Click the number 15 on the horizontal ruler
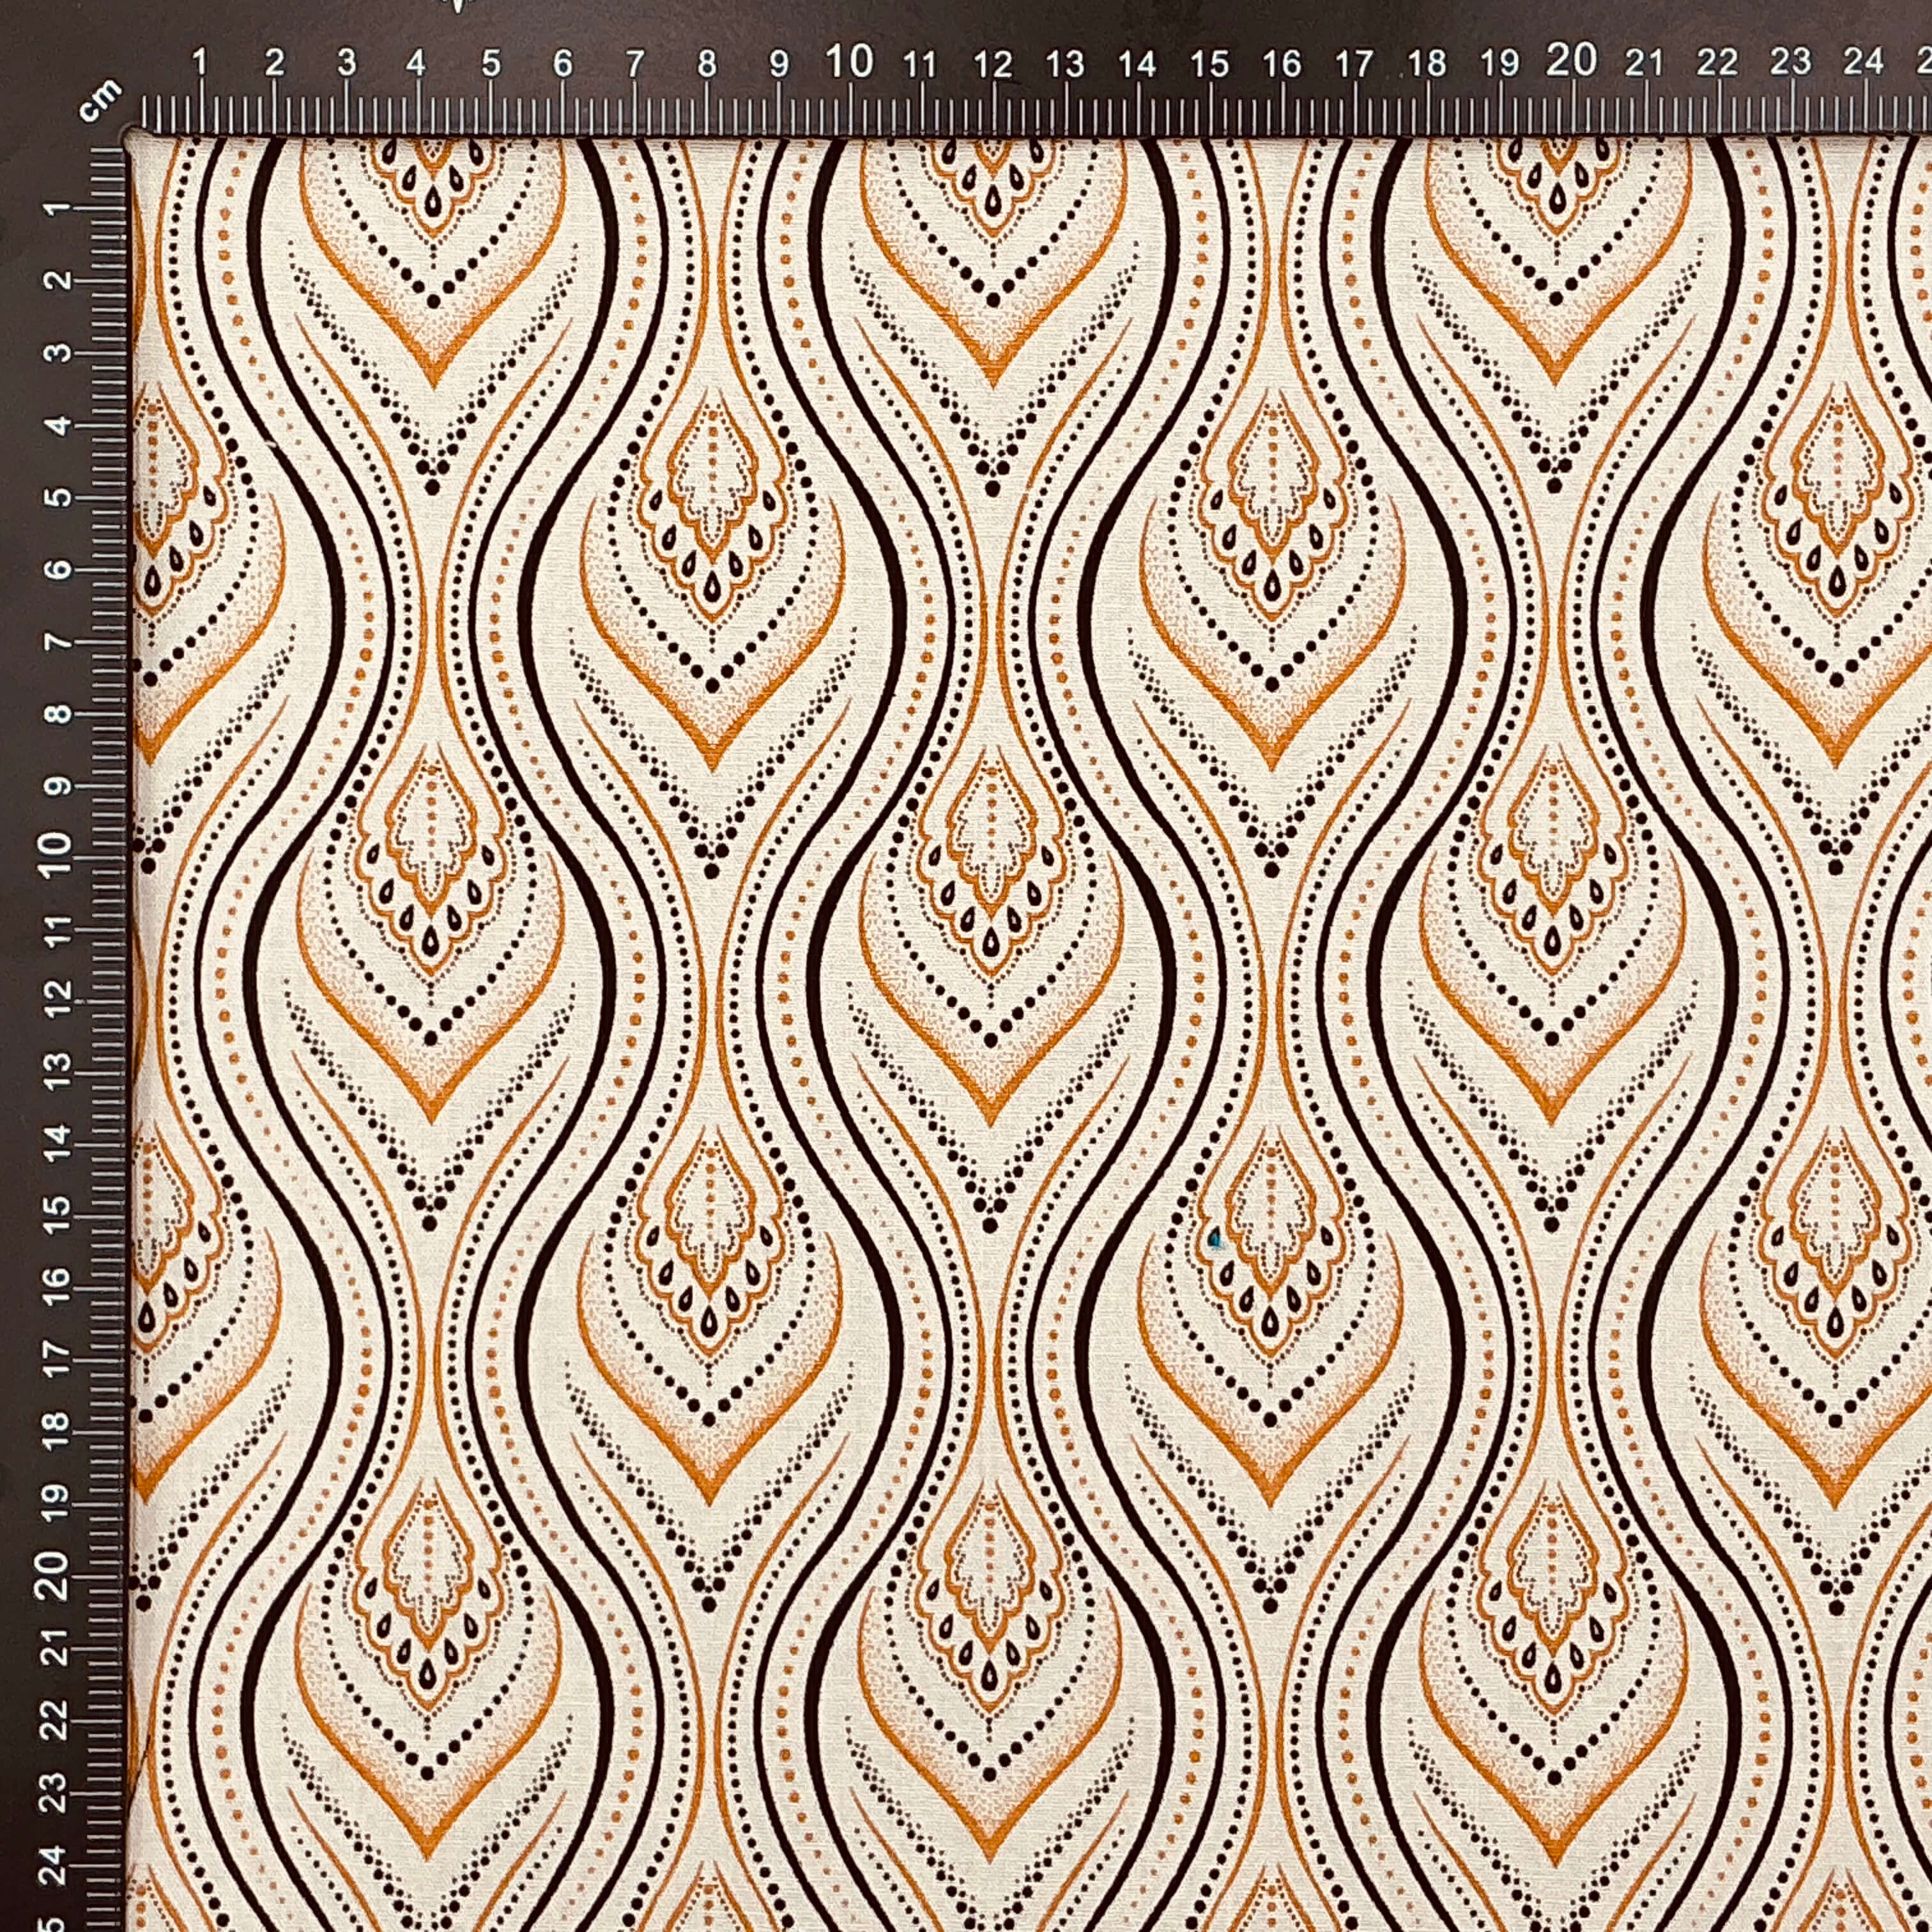 tap(1209, 64)
